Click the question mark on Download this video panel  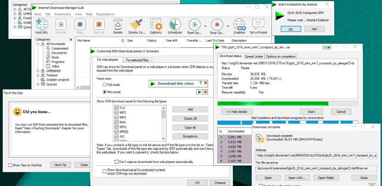point(201,83)
